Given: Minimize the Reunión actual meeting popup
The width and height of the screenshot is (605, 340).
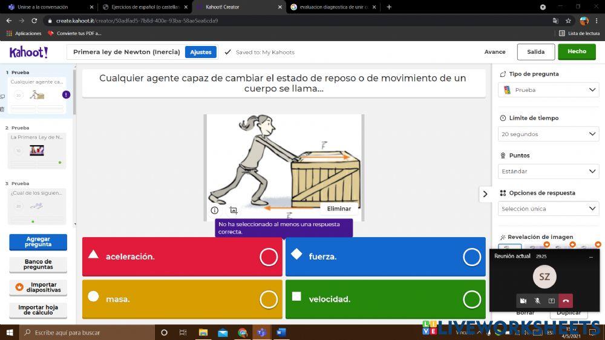Looking at the screenshot, I should [x=590, y=257].
